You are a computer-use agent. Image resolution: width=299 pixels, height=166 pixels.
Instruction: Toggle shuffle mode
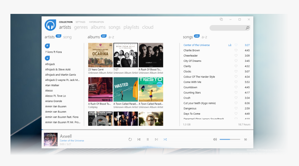(165, 139)
